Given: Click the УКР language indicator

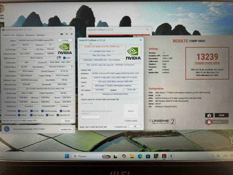Looking at the screenshot, I should coord(225,156).
